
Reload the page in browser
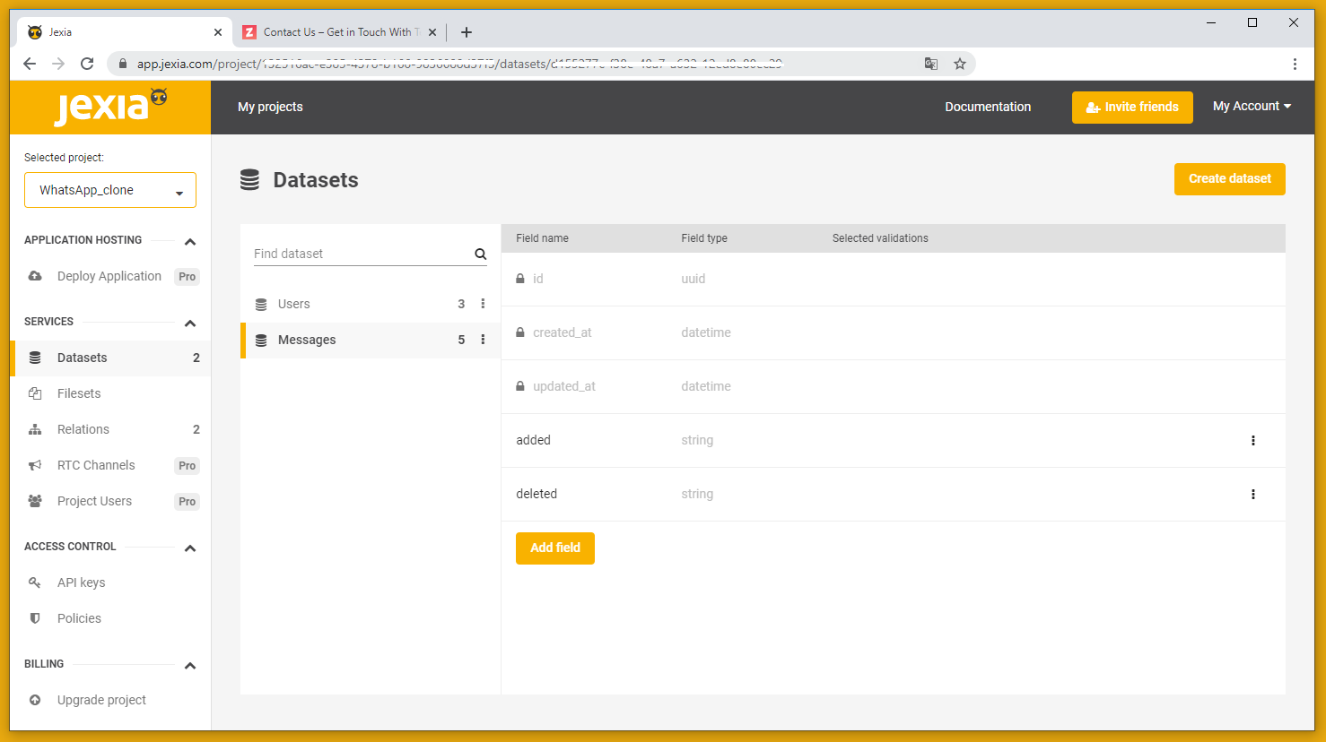coord(87,64)
